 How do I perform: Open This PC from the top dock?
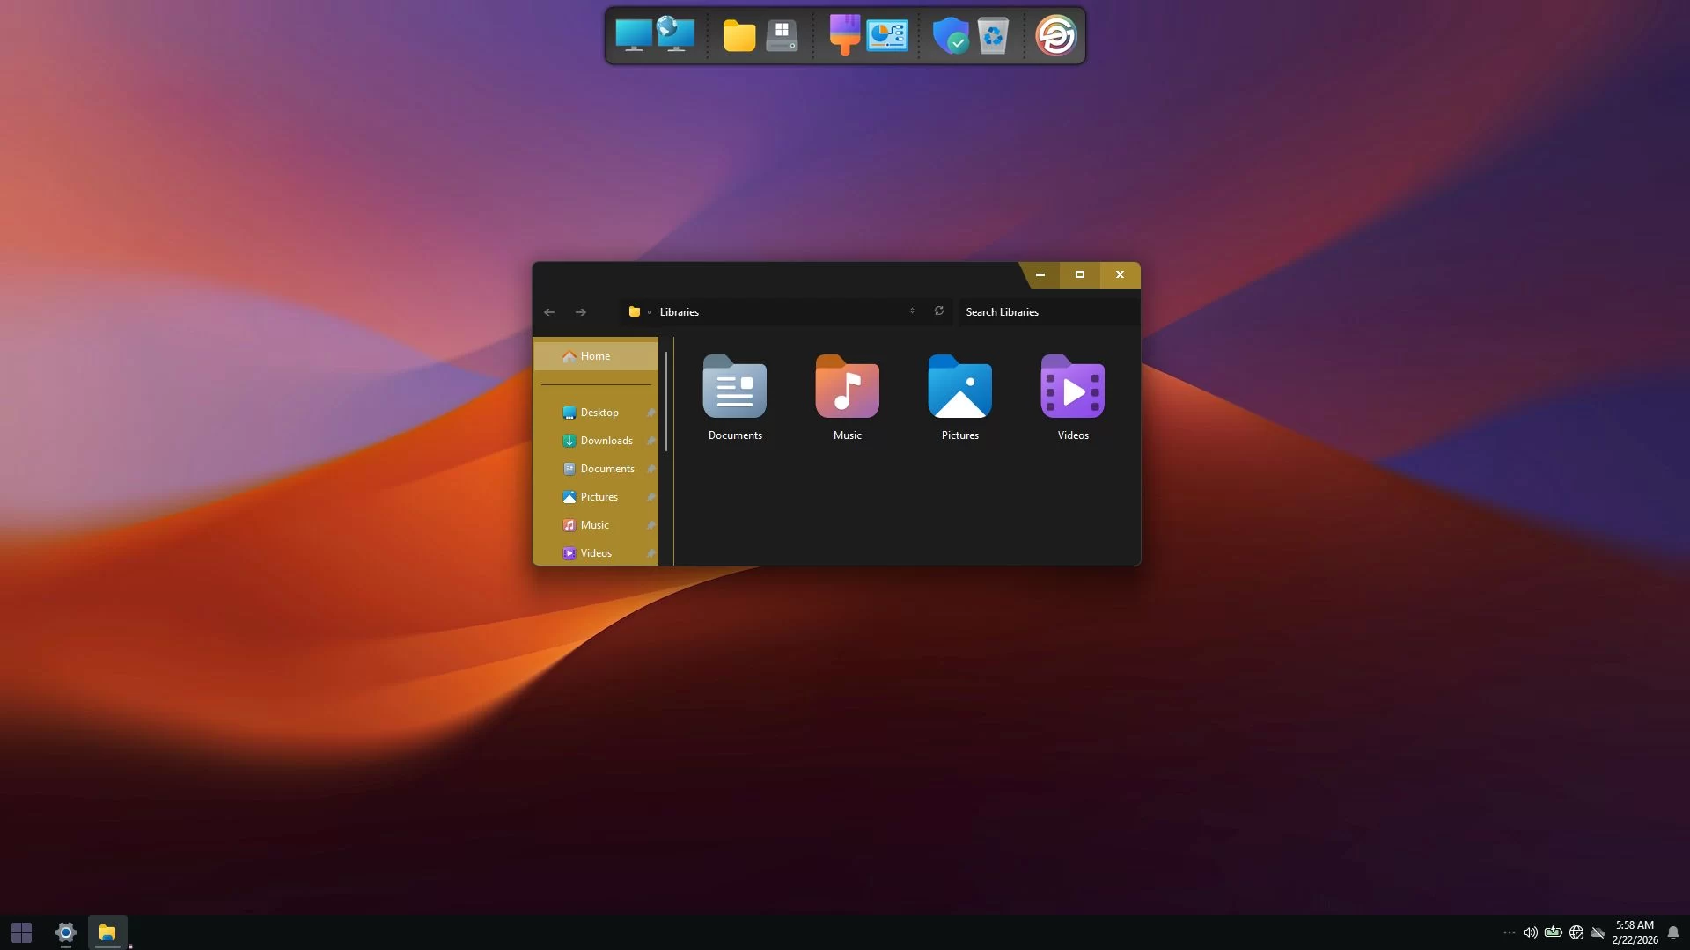pyautogui.click(x=633, y=35)
